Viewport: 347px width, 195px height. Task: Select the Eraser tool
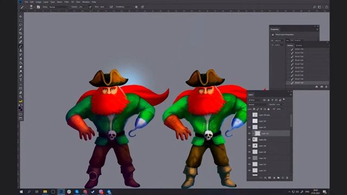click(x=21, y=58)
